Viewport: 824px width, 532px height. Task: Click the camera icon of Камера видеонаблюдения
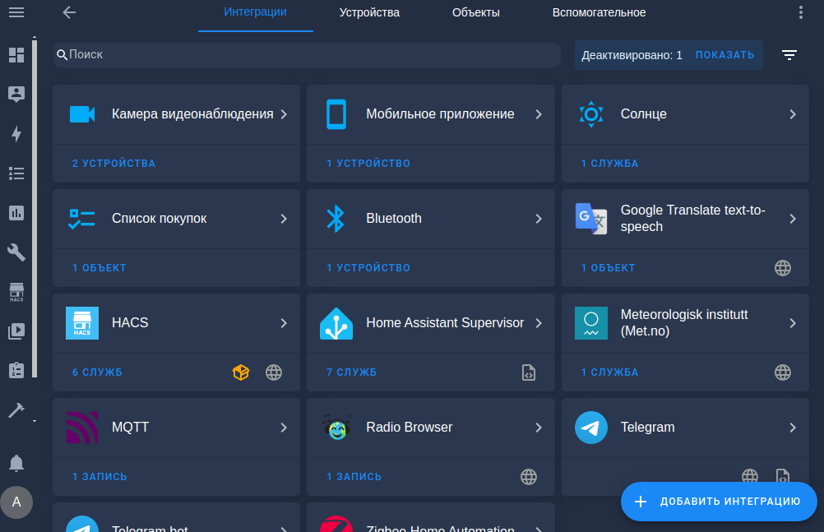click(x=82, y=114)
